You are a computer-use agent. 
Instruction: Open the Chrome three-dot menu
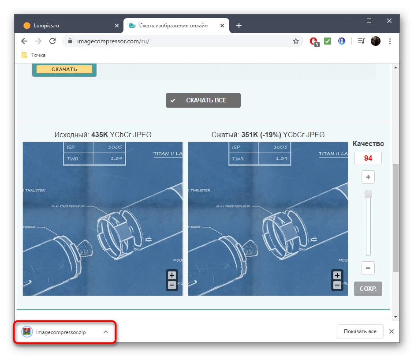point(390,41)
